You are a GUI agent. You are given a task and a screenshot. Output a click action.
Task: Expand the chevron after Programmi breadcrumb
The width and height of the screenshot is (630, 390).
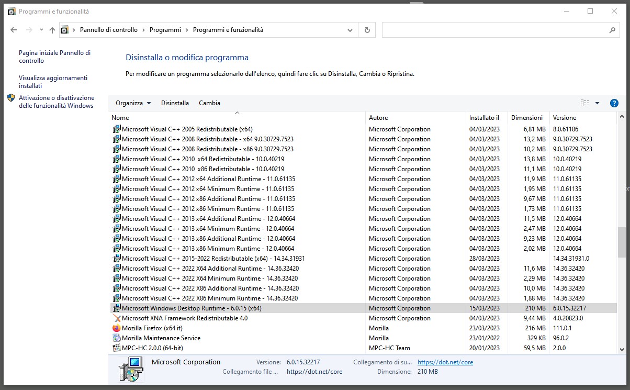pos(187,30)
